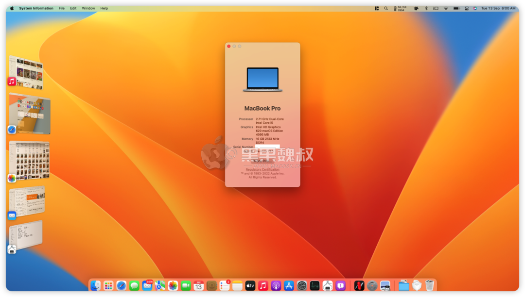Launch FaceTime from the Dock

click(x=186, y=286)
